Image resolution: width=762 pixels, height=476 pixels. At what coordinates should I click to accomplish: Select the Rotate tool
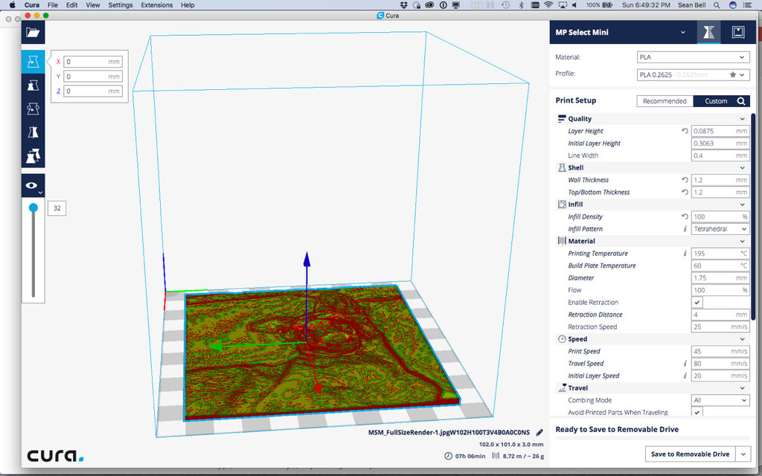33,109
